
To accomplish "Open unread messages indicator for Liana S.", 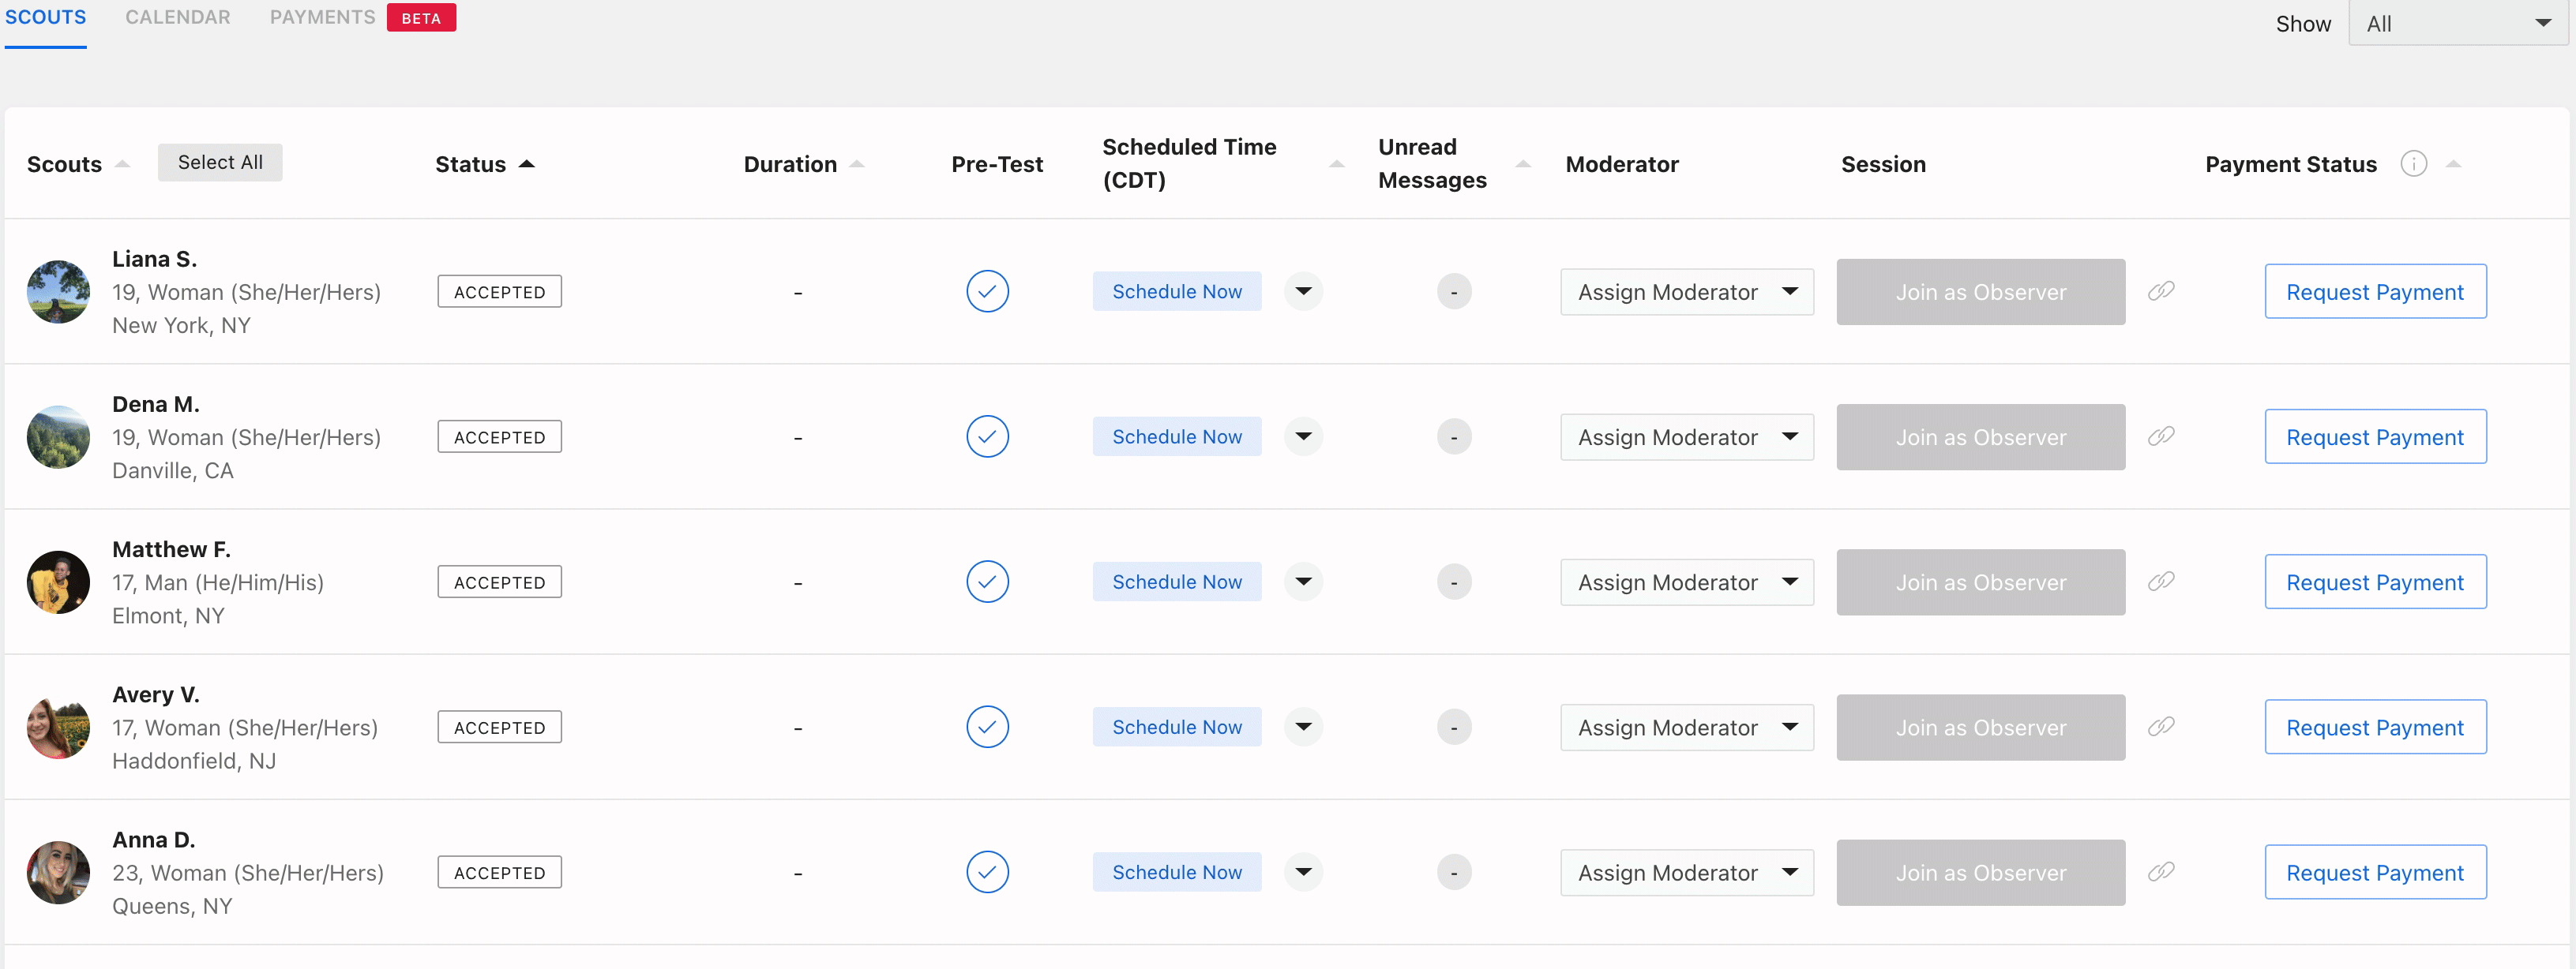I will tap(1454, 292).
